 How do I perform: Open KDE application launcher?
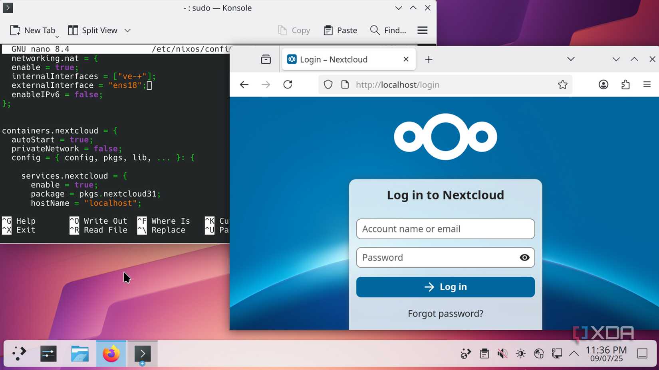click(18, 354)
